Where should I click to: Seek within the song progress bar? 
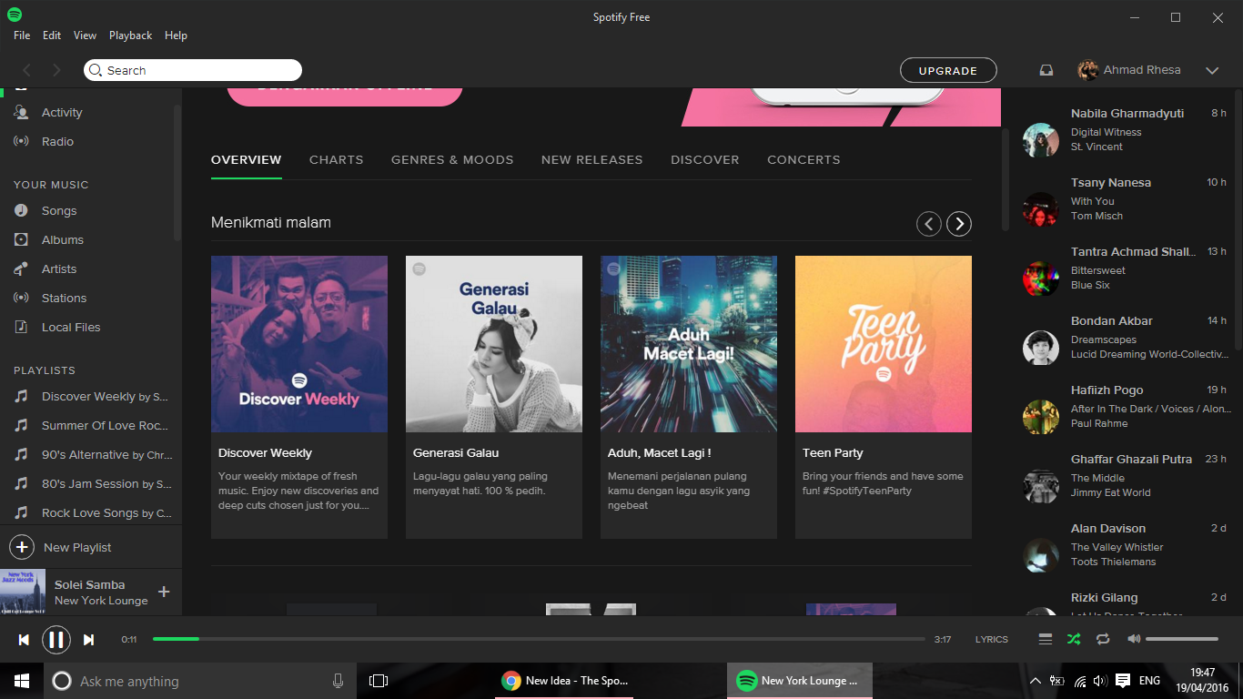(x=539, y=639)
